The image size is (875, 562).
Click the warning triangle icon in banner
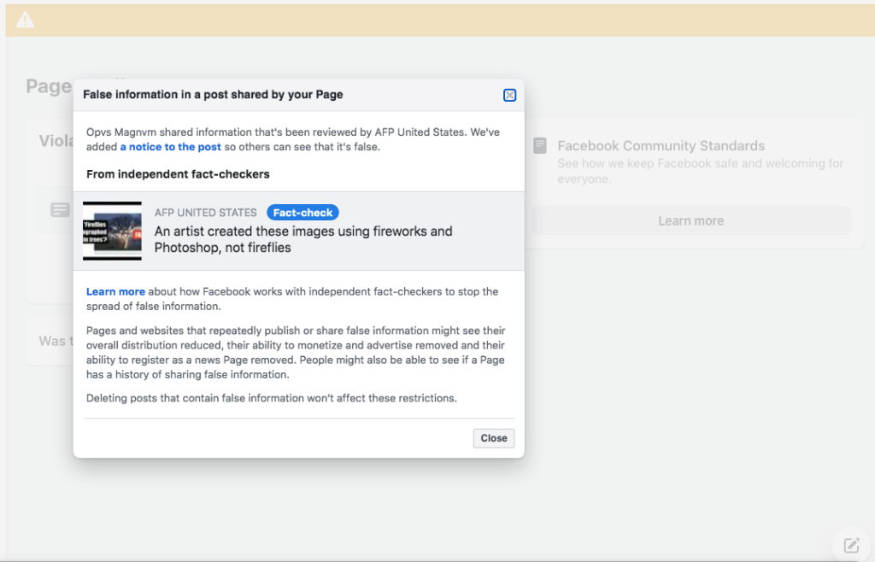(x=25, y=20)
